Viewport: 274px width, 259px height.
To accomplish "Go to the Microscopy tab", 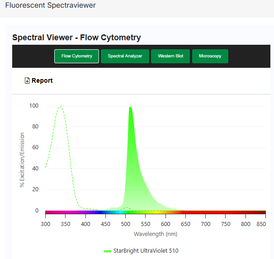I will click(x=210, y=56).
